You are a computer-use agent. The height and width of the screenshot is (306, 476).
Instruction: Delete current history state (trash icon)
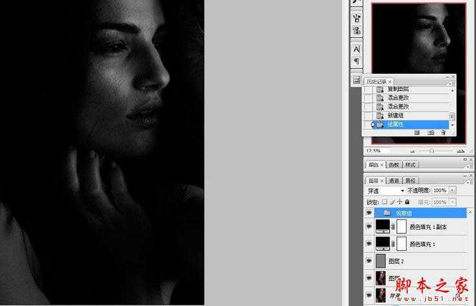click(443, 133)
